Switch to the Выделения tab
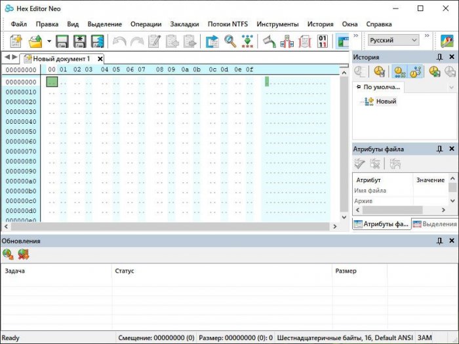This screenshot has height=344, width=459. pyautogui.click(x=434, y=224)
